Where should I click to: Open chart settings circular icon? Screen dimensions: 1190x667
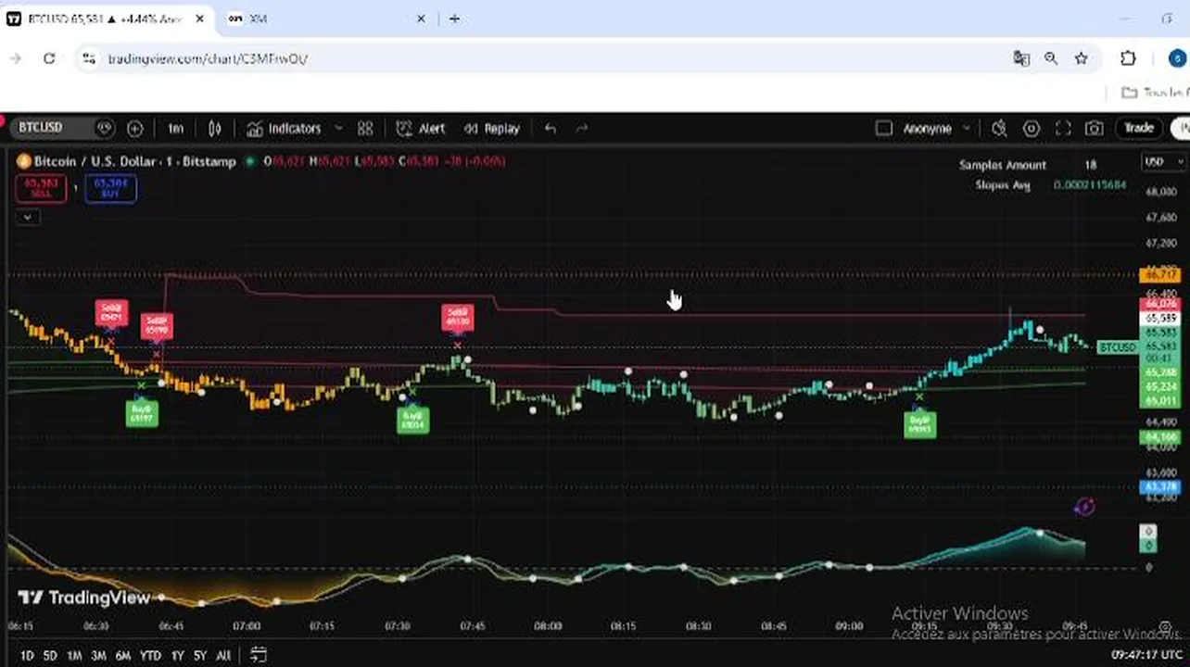click(1032, 129)
